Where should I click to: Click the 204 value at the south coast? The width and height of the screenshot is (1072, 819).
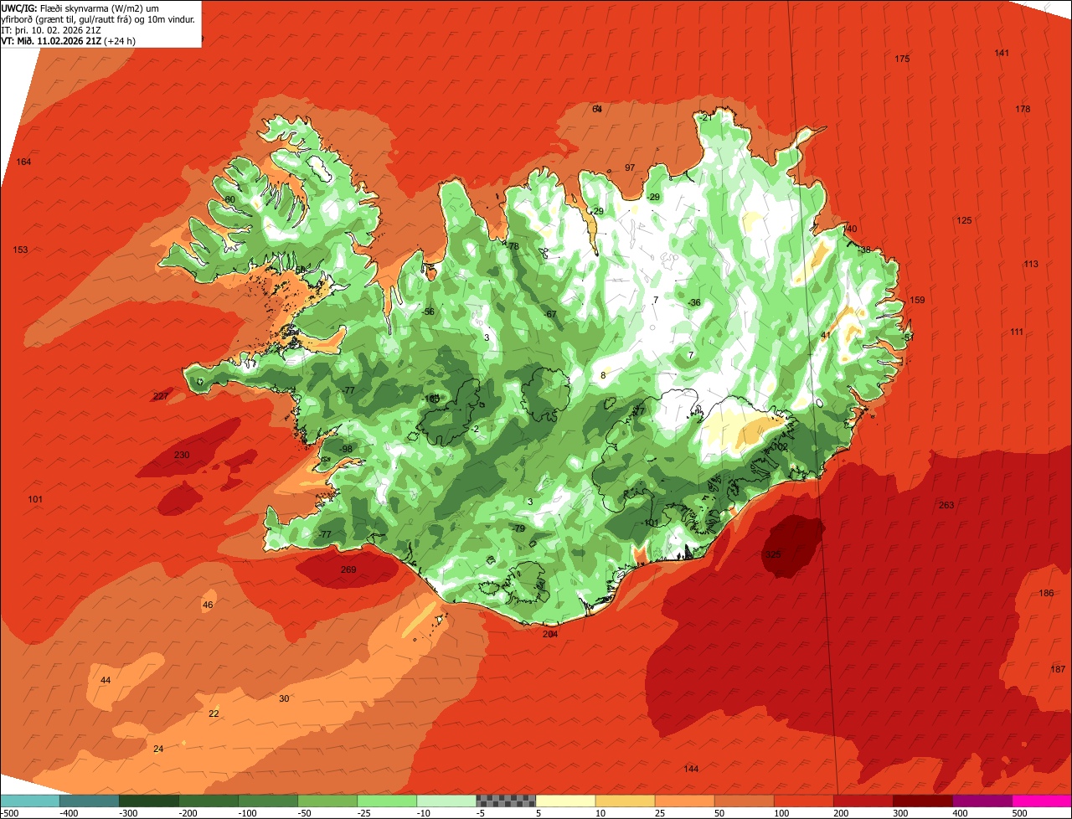[x=550, y=635]
